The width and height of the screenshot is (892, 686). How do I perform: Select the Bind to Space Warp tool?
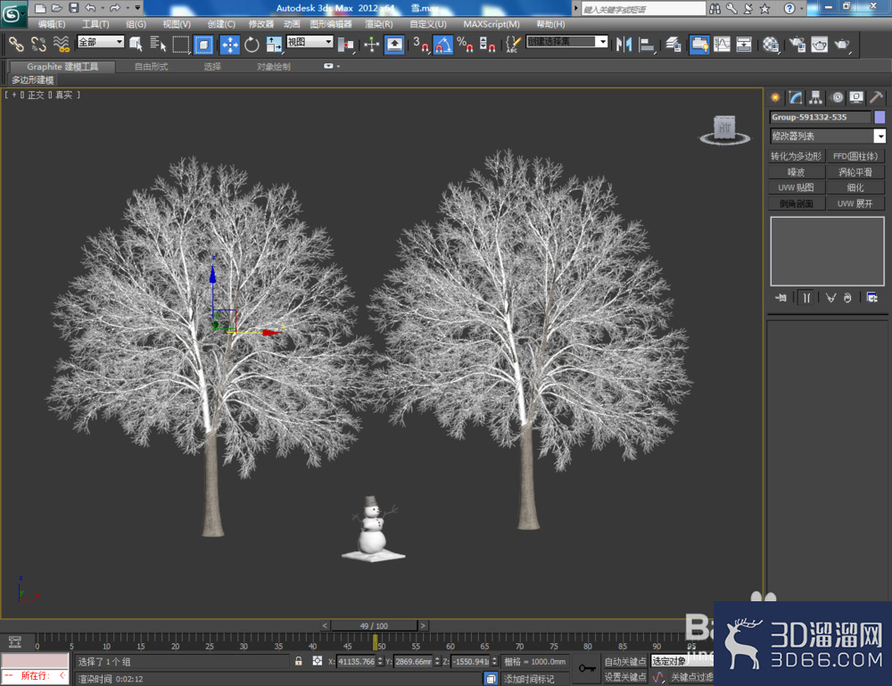pos(61,44)
